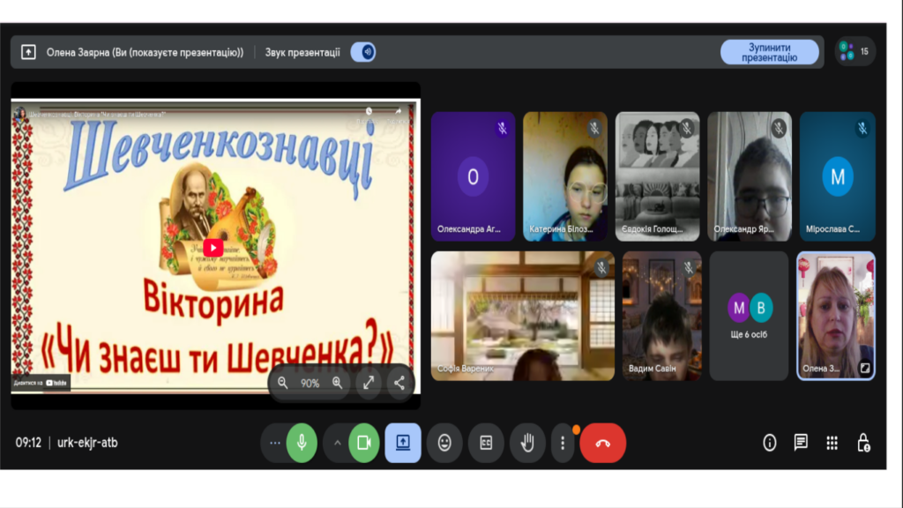Click the share screen button
The image size is (903, 508).
pos(403,443)
